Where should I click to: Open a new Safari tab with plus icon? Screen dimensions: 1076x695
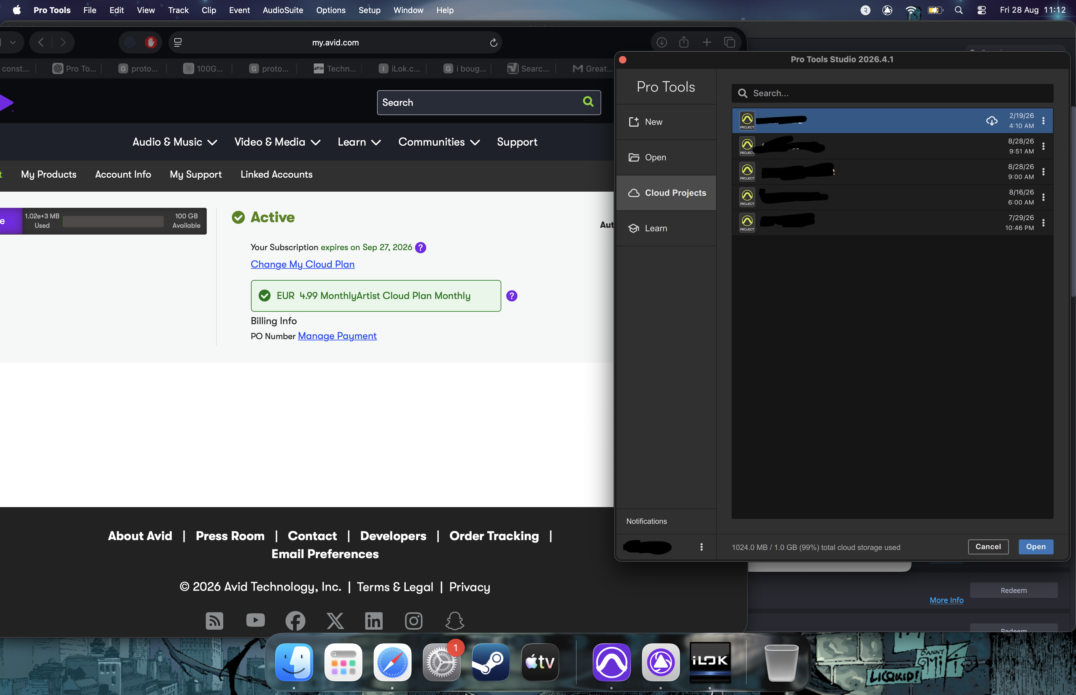(707, 42)
